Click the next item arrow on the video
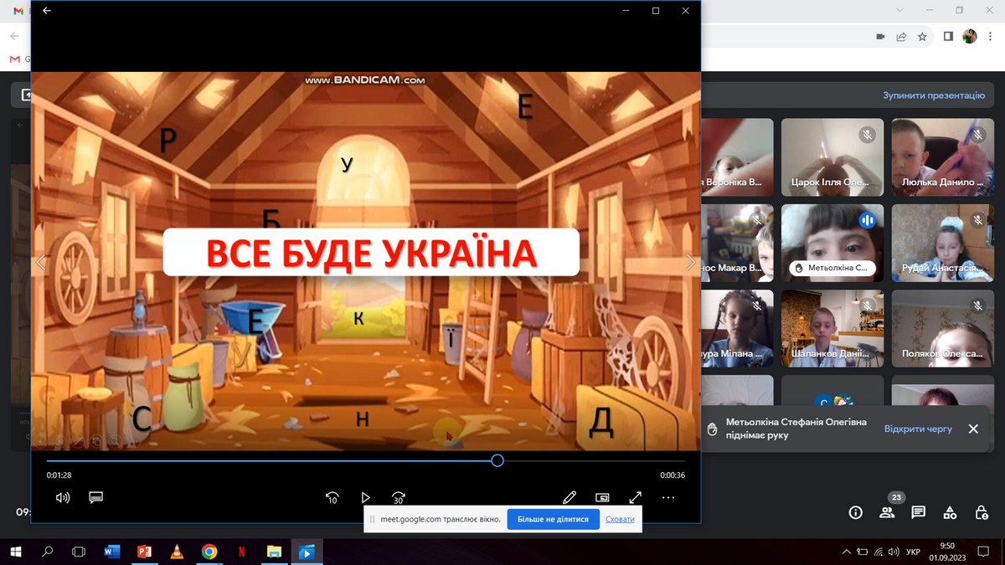This screenshot has width=1005, height=565. (x=690, y=262)
